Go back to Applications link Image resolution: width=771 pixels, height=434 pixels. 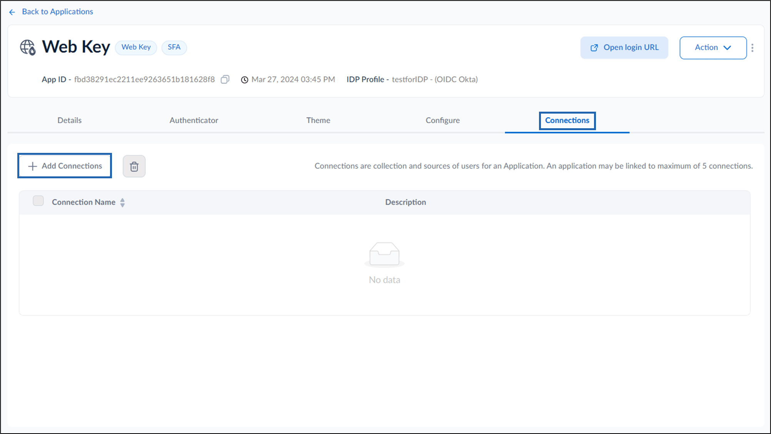coord(57,12)
